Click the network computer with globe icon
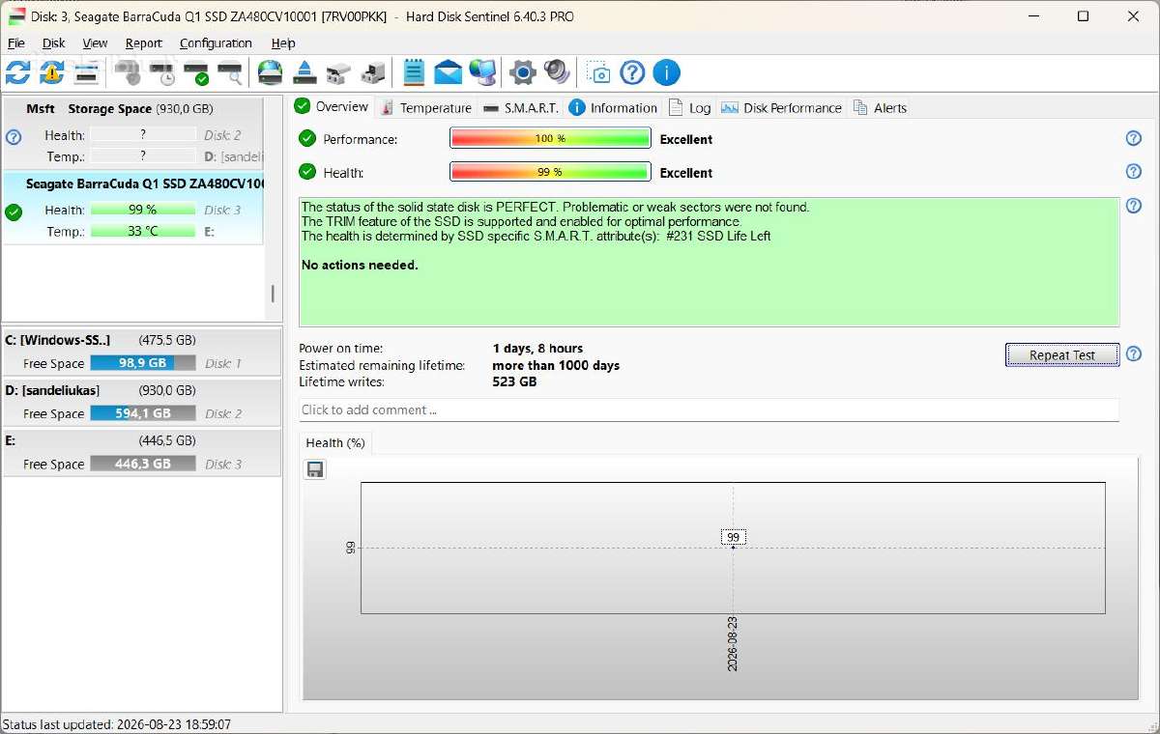Viewport: 1160px width, 734px height. coord(482,72)
